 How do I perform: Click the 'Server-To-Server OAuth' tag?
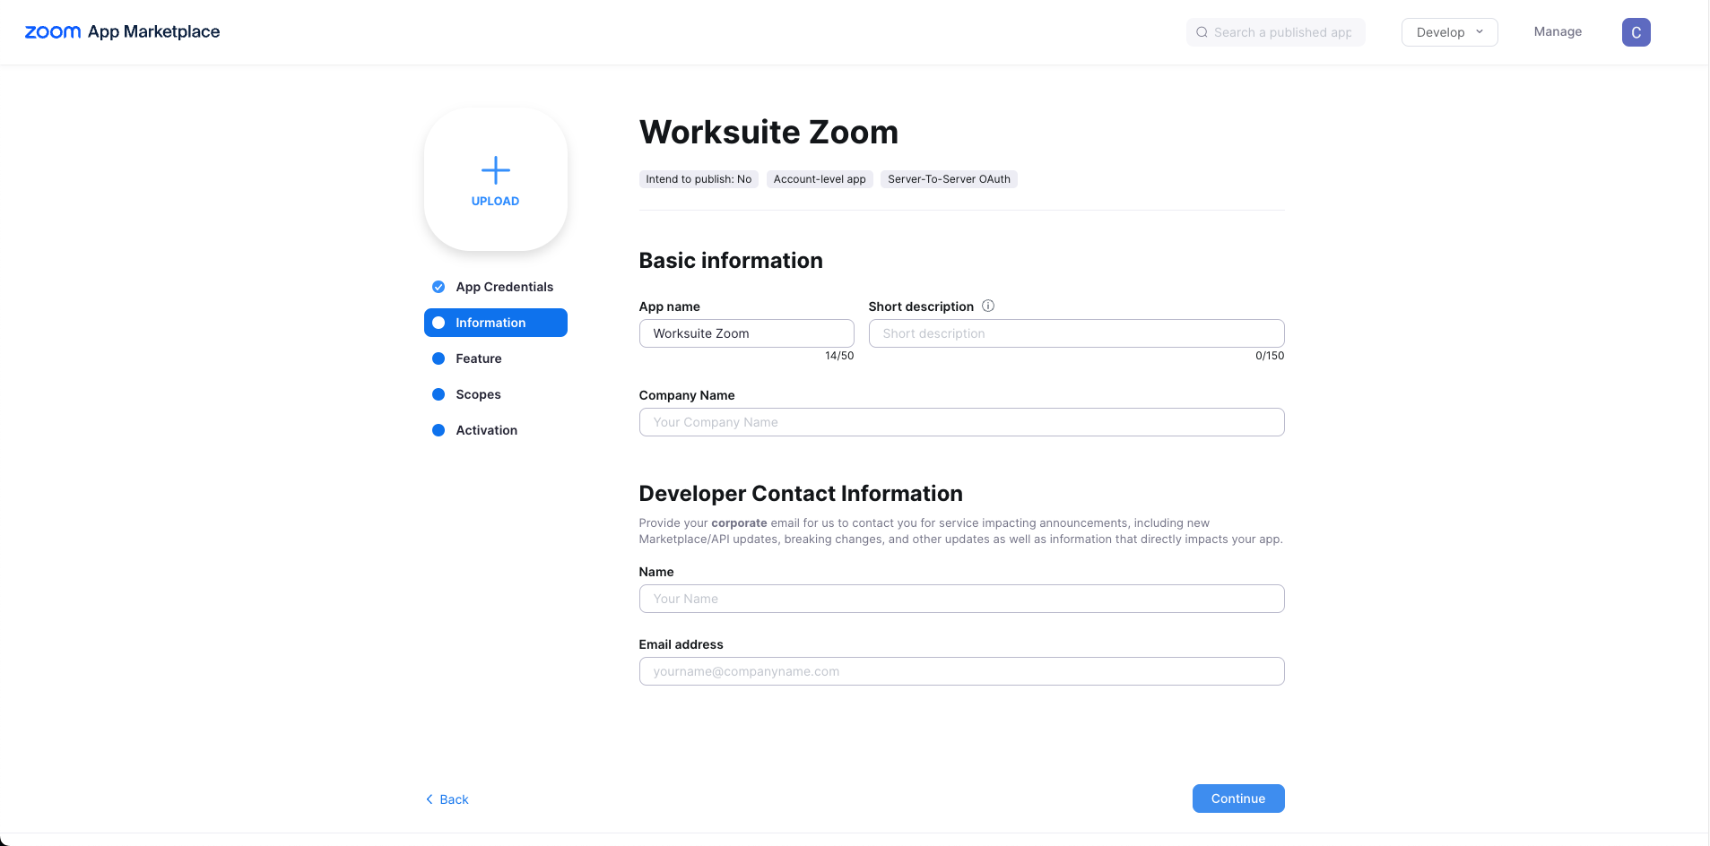(949, 179)
